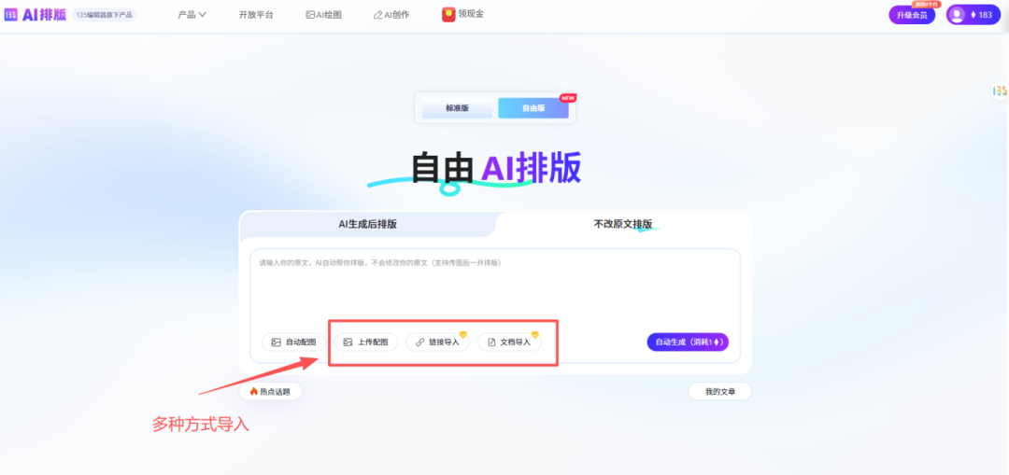Viewport: 1009px width, 475px height.
Task: Expand the 产品 dropdown menu
Action: 192,15
